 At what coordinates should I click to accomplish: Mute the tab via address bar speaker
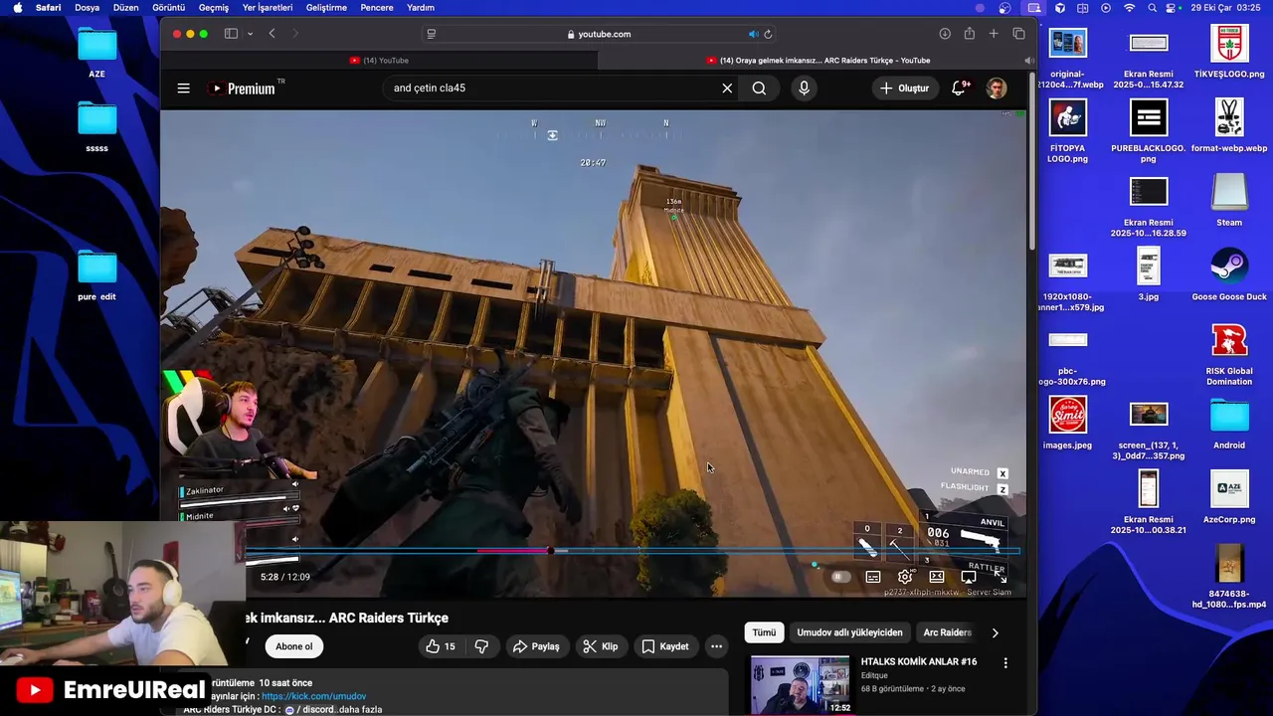click(x=753, y=34)
